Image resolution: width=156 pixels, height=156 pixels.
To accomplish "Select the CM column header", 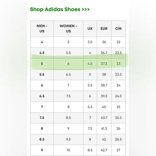I will coord(118,29).
